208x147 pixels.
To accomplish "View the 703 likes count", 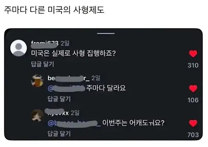I will pyautogui.click(x=193, y=135).
